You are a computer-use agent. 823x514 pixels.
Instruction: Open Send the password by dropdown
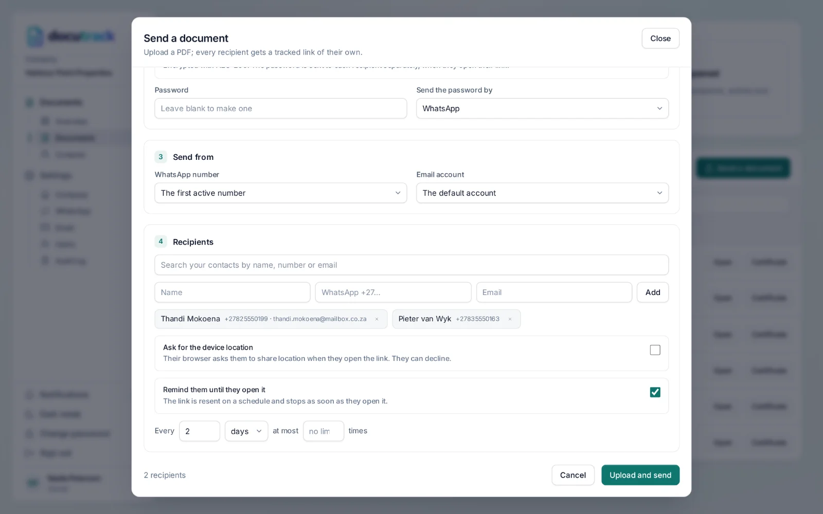coord(542,108)
